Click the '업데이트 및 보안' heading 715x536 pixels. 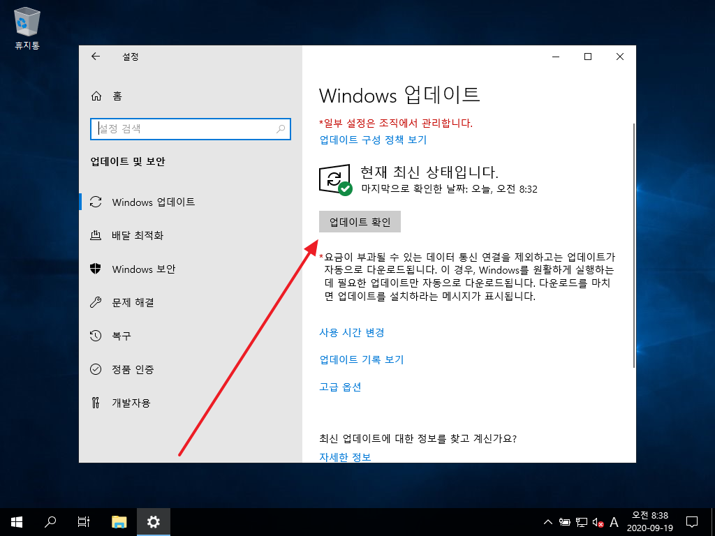[128, 161]
